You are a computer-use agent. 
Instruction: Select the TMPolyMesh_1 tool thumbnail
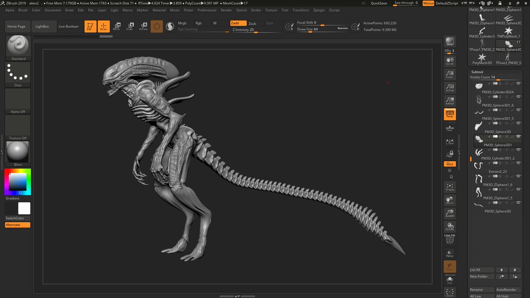pyautogui.click(x=508, y=31)
